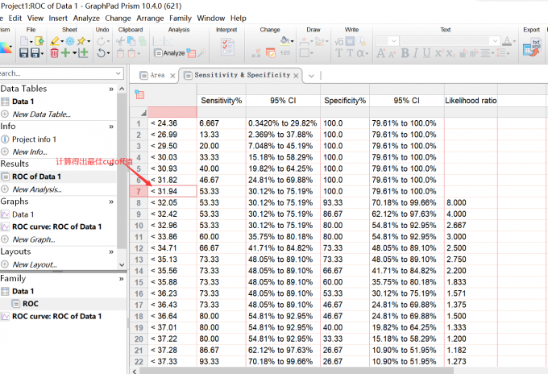The image size is (548, 374).
Task: Click the highlighter icon in Sheet group
Action: pyautogui.click(x=55, y=41)
